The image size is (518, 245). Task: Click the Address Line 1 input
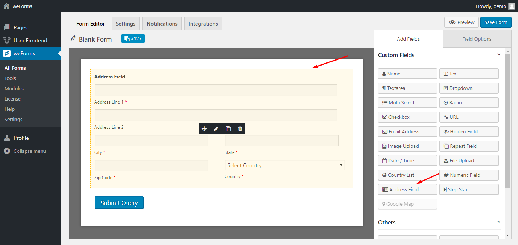(x=216, y=90)
